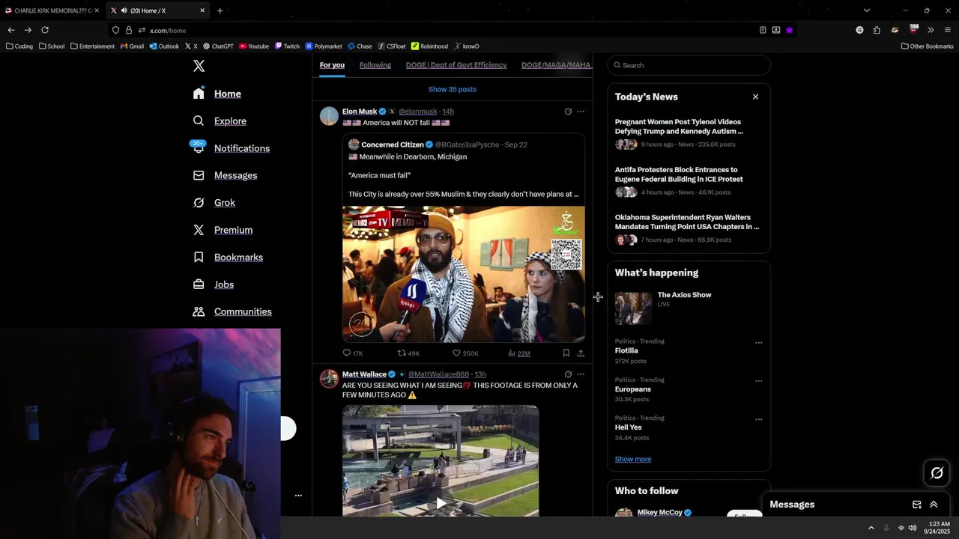This screenshot has height=539, width=959.
Task: Open a new browser tab
Action: 220,10
